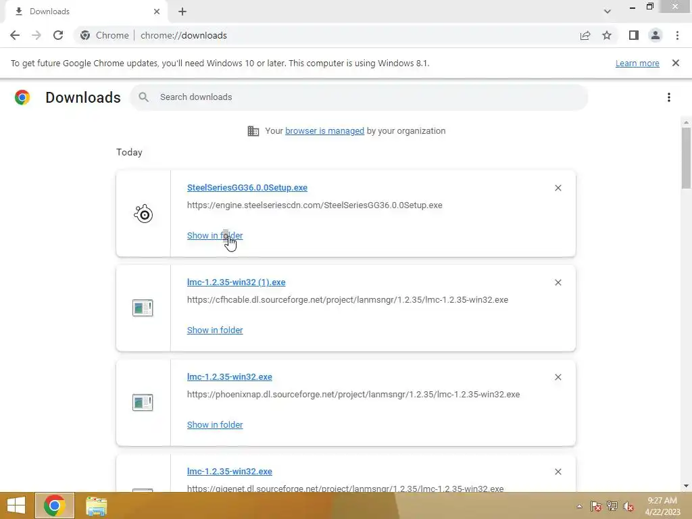The width and height of the screenshot is (692, 519).
Task: Click the lmc-1.2.35-win32 (1).exe file icon
Action: [x=143, y=308]
